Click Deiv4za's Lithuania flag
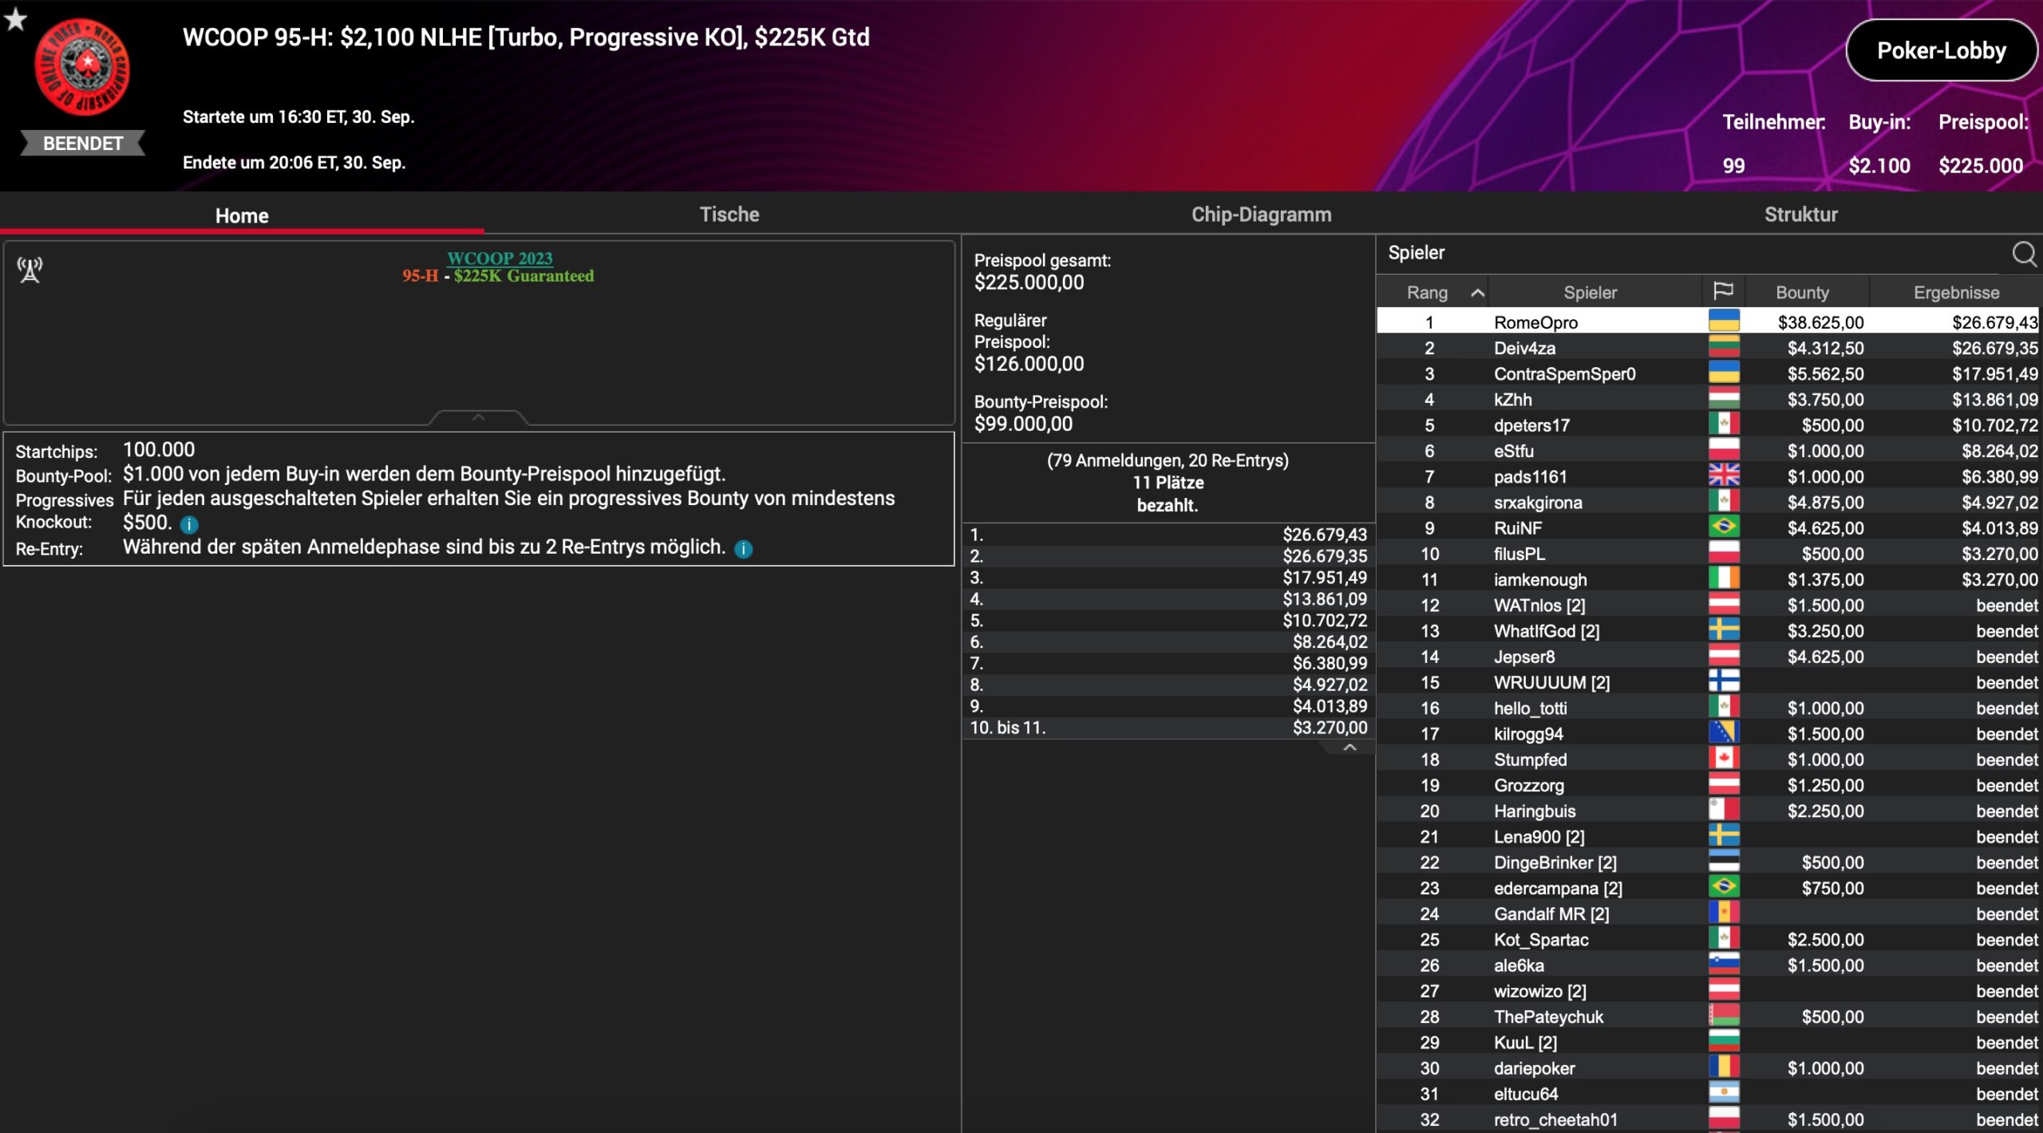The width and height of the screenshot is (2043, 1133). click(1724, 347)
